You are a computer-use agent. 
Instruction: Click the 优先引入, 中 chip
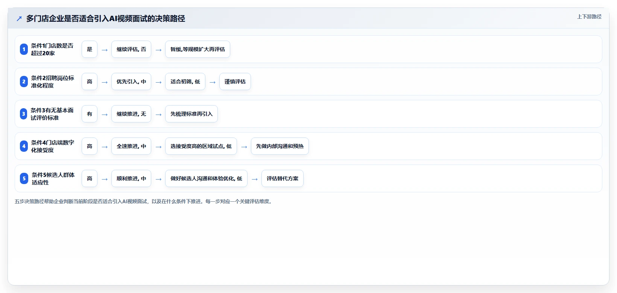click(x=131, y=82)
